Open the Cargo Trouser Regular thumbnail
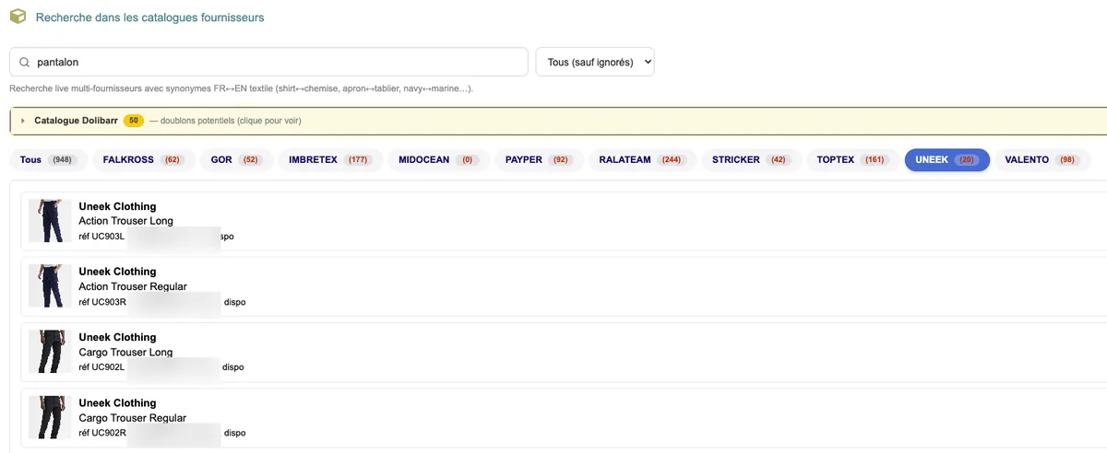 click(x=50, y=417)
